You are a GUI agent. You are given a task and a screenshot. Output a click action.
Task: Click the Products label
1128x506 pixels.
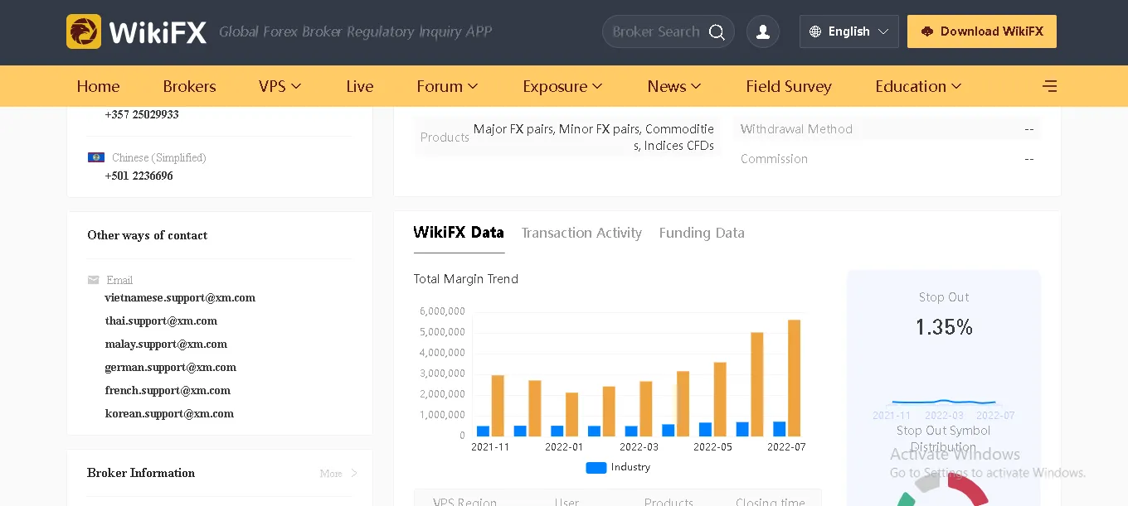445,137
